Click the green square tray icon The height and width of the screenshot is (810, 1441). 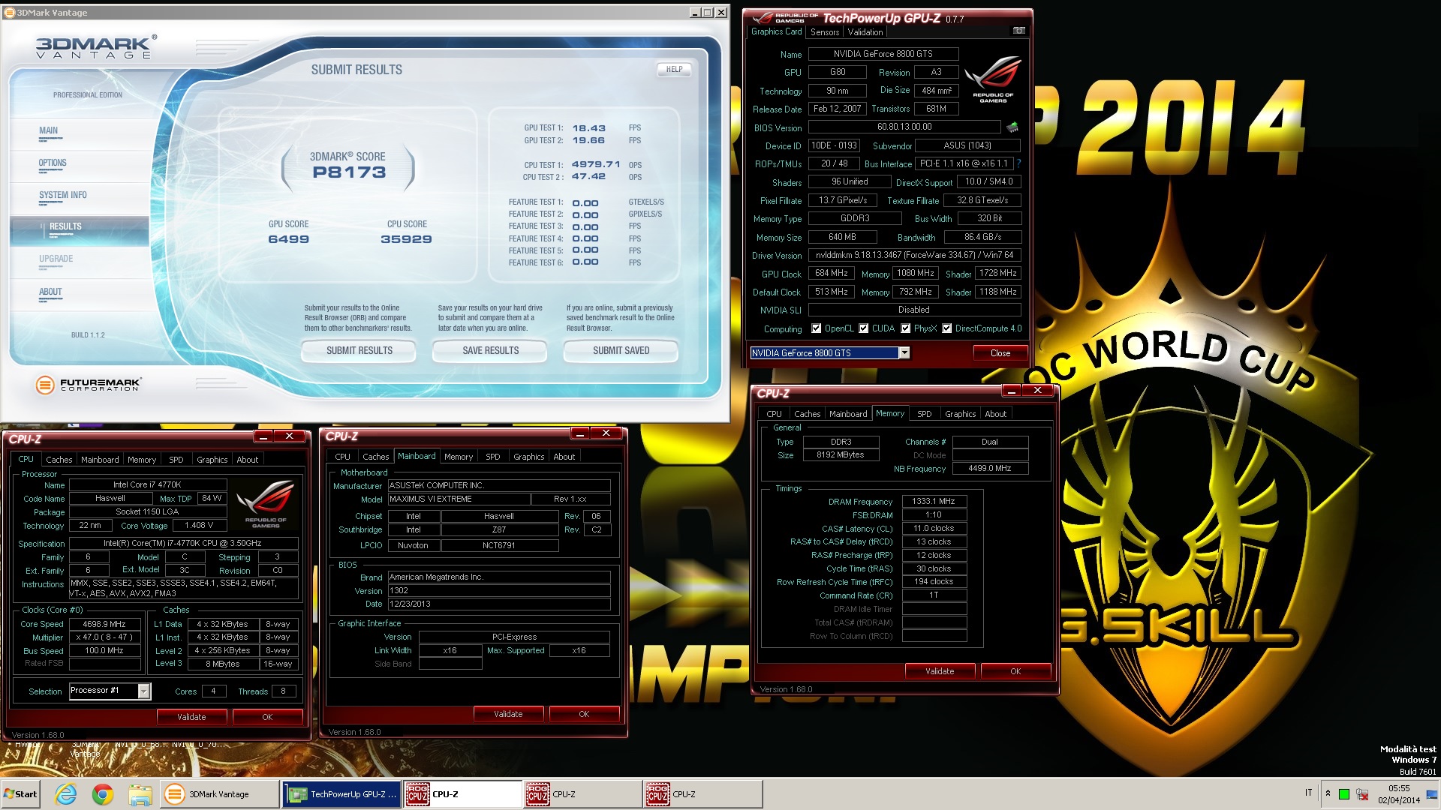point(1344,794)
